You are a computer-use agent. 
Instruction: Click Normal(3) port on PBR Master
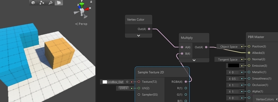(249, 59)
